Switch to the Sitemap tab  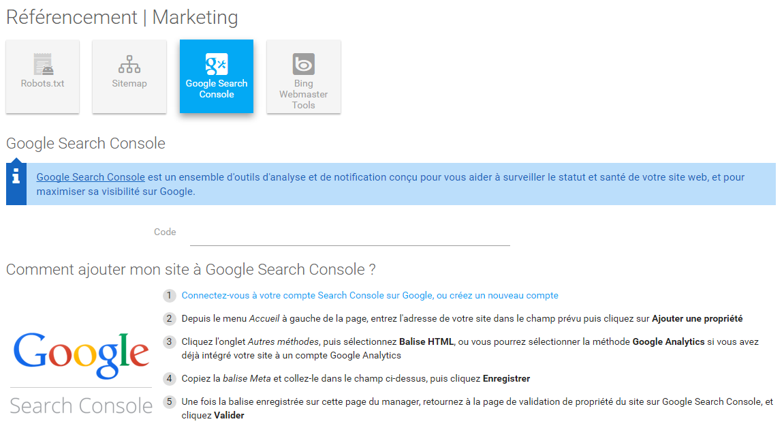click(x=129, y=76)
